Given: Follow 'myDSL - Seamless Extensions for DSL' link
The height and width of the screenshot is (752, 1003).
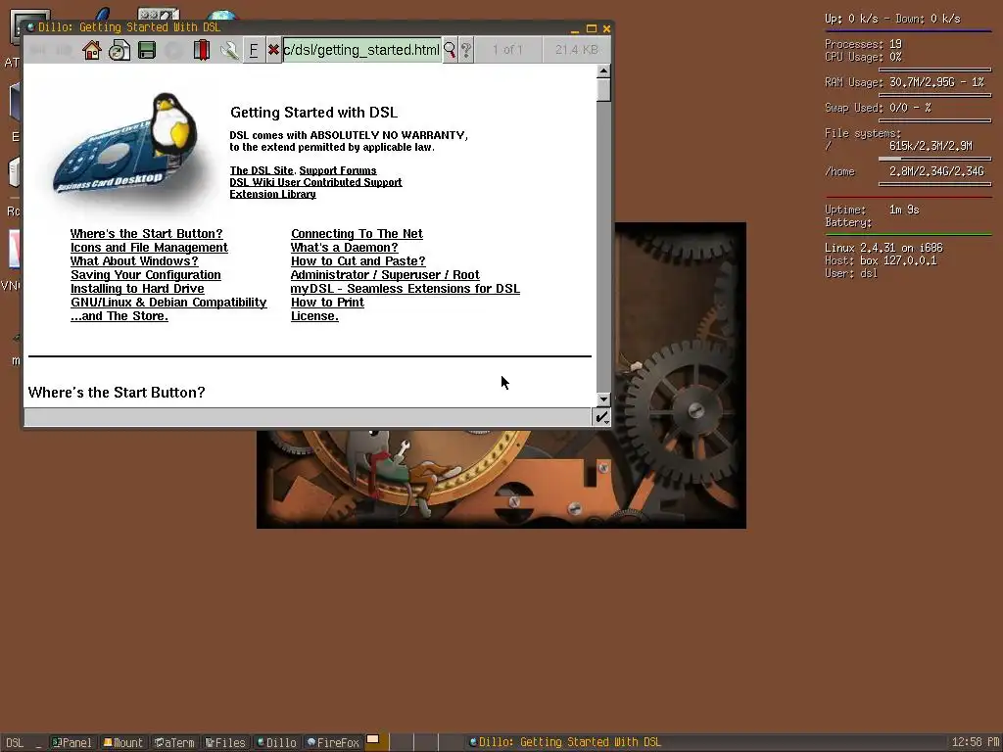Looking at the screenshot, I should point(405,289).
